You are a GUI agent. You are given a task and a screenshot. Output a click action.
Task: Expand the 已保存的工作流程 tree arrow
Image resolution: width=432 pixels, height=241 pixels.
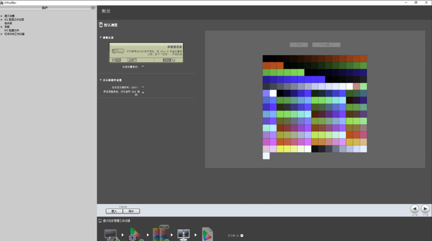point(2,34)
